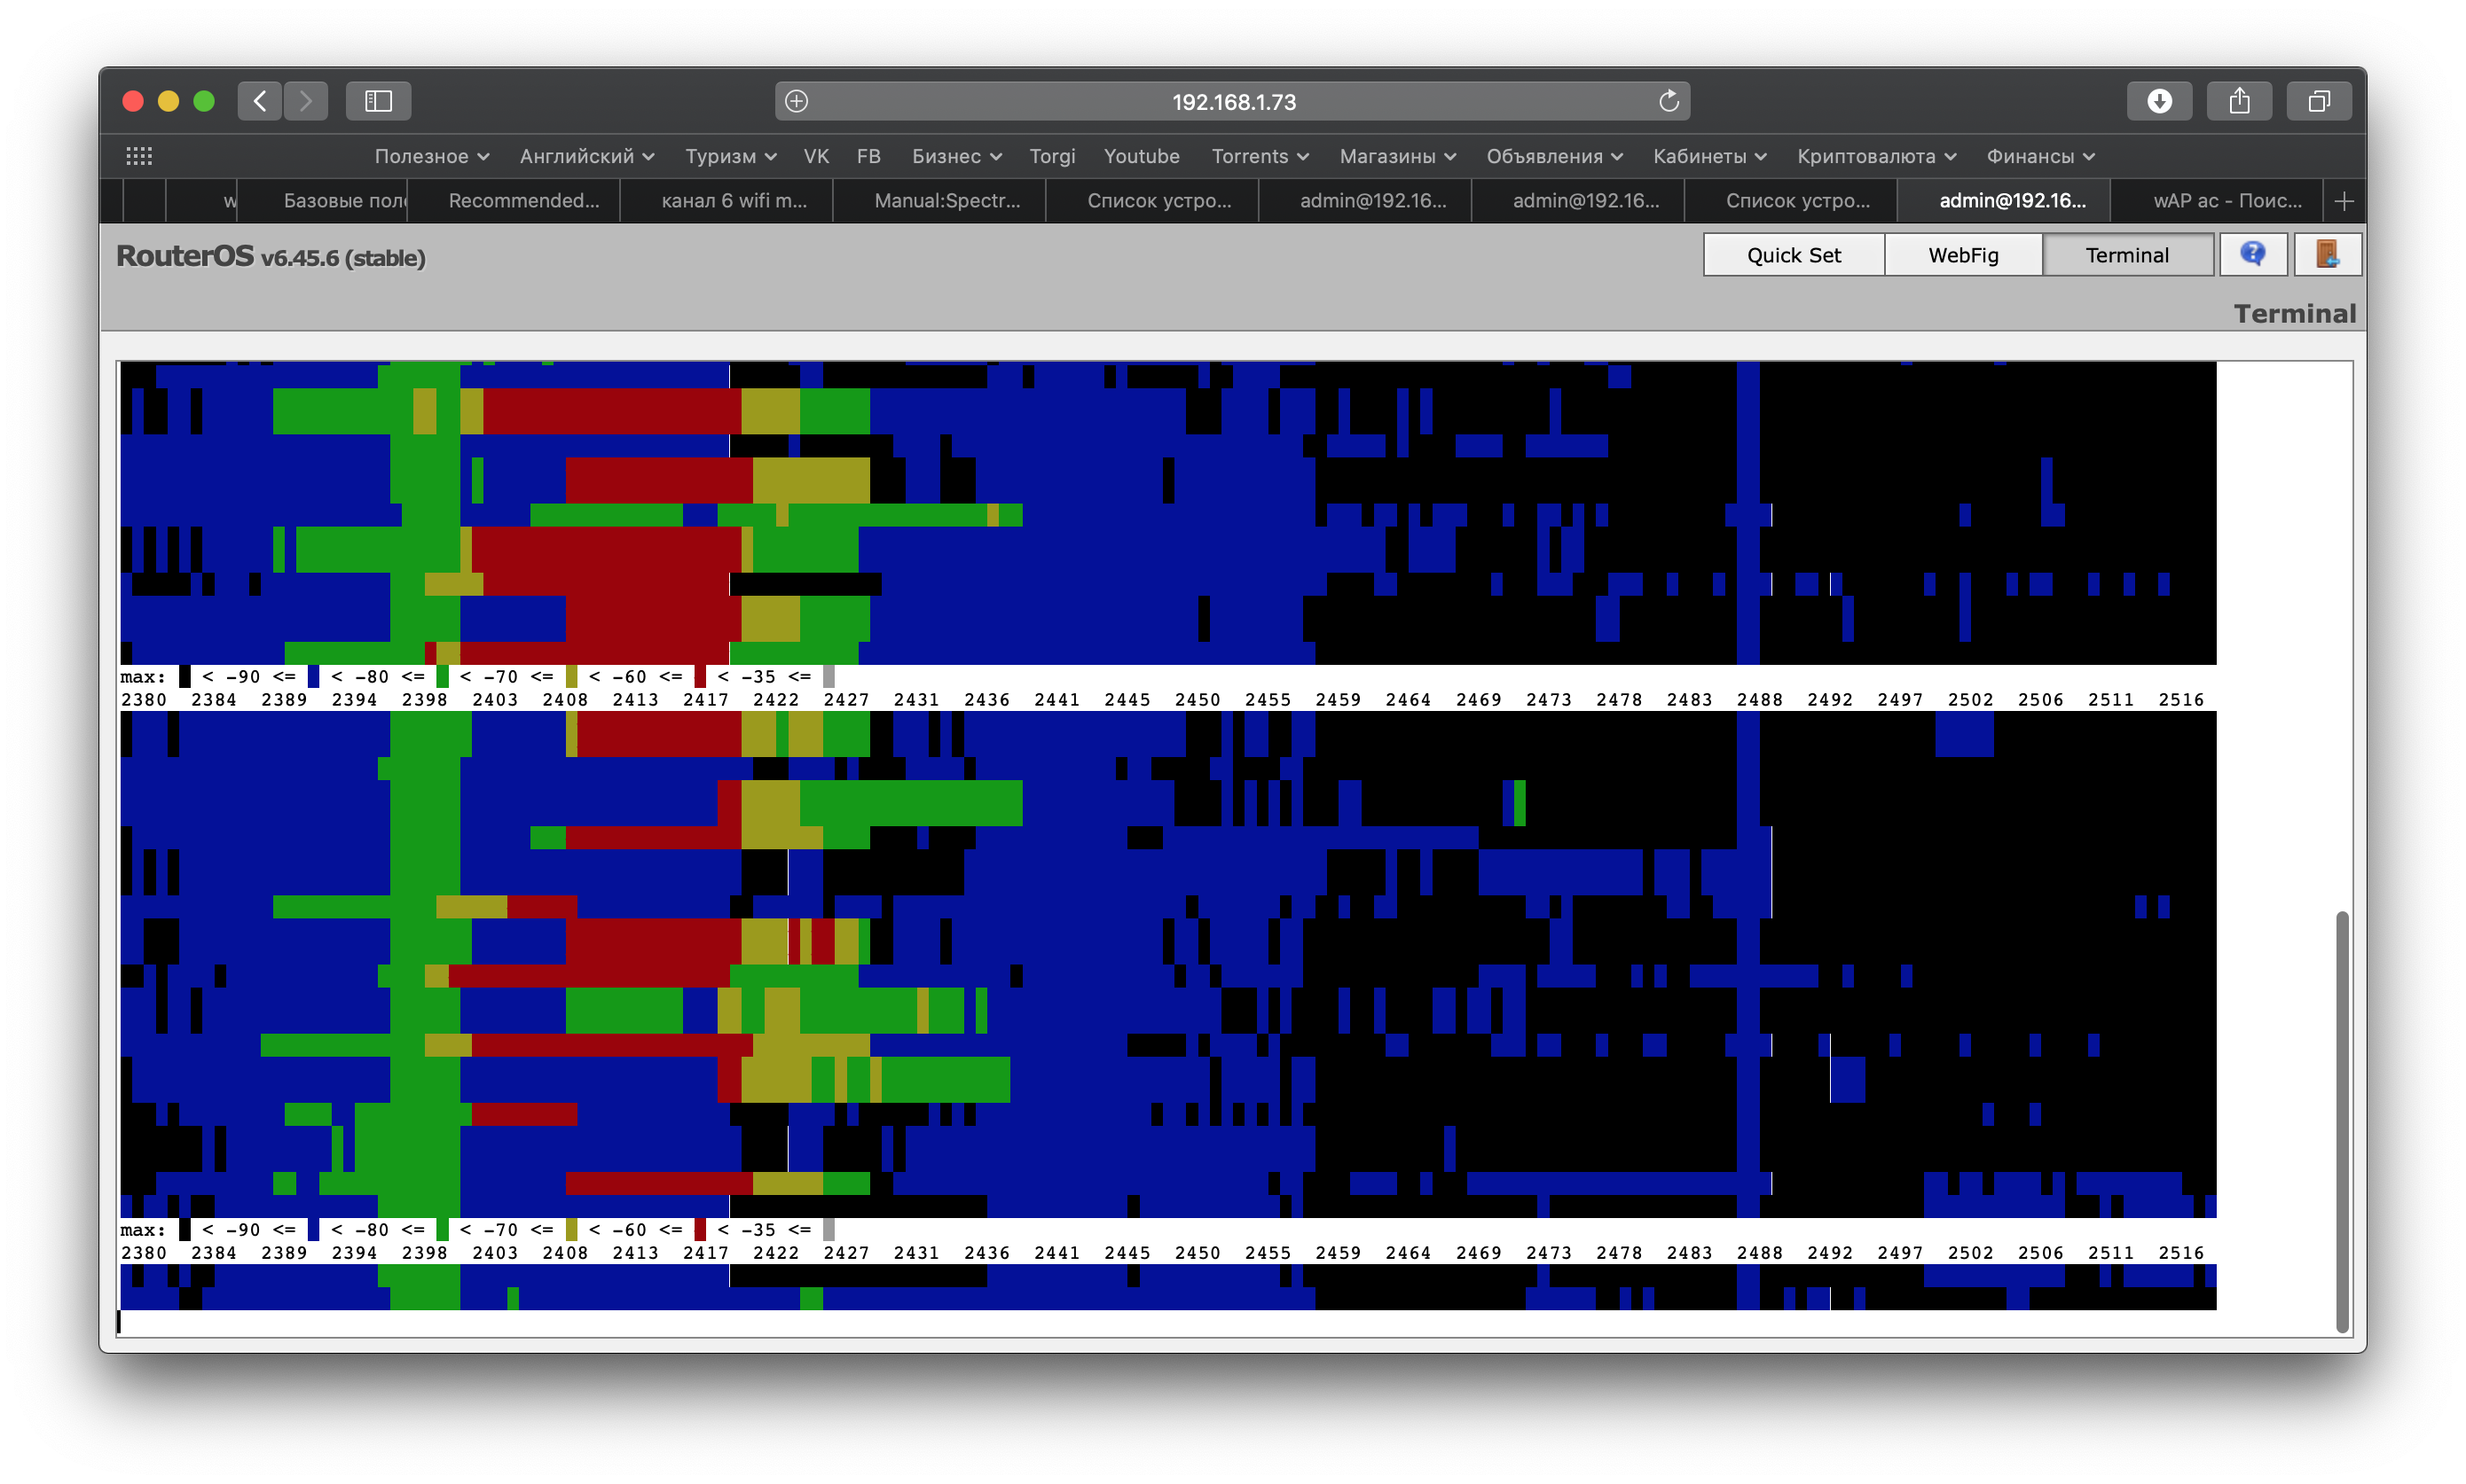Show the tab overview icon
This screenshot has height=1484, width=2466.
(2319, 101)
